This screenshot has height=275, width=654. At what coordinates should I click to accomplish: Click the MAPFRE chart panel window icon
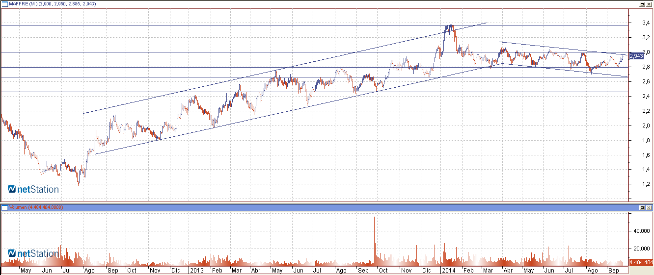tap(4, 3)
